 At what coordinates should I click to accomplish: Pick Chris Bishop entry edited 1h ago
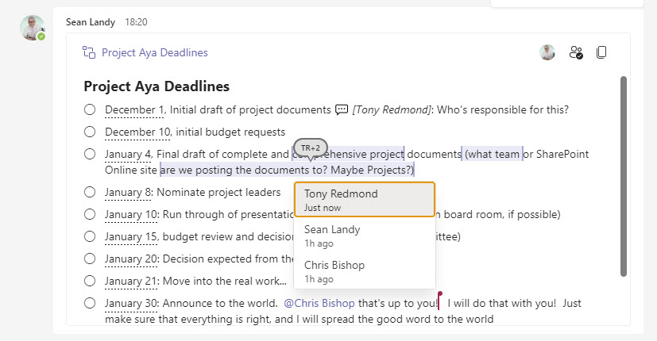365,271
